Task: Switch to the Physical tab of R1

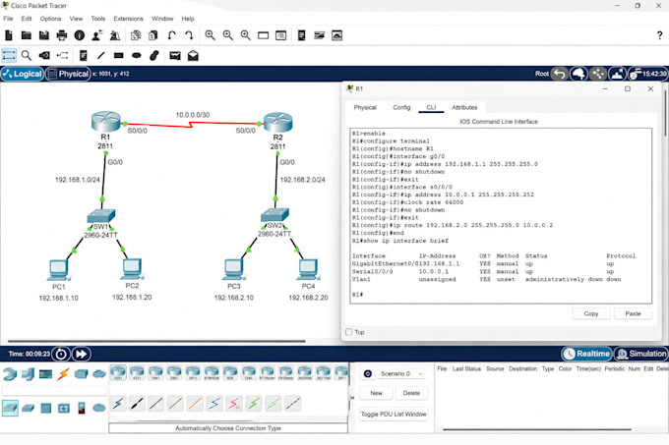Action: (365, 107)
